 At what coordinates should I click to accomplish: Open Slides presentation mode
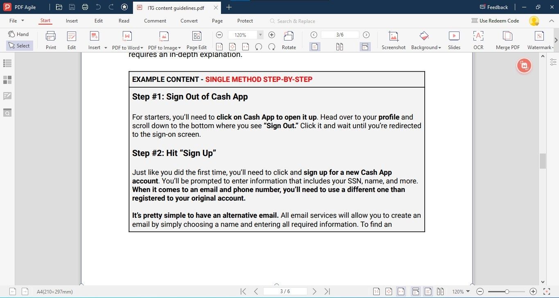[454, 41]
